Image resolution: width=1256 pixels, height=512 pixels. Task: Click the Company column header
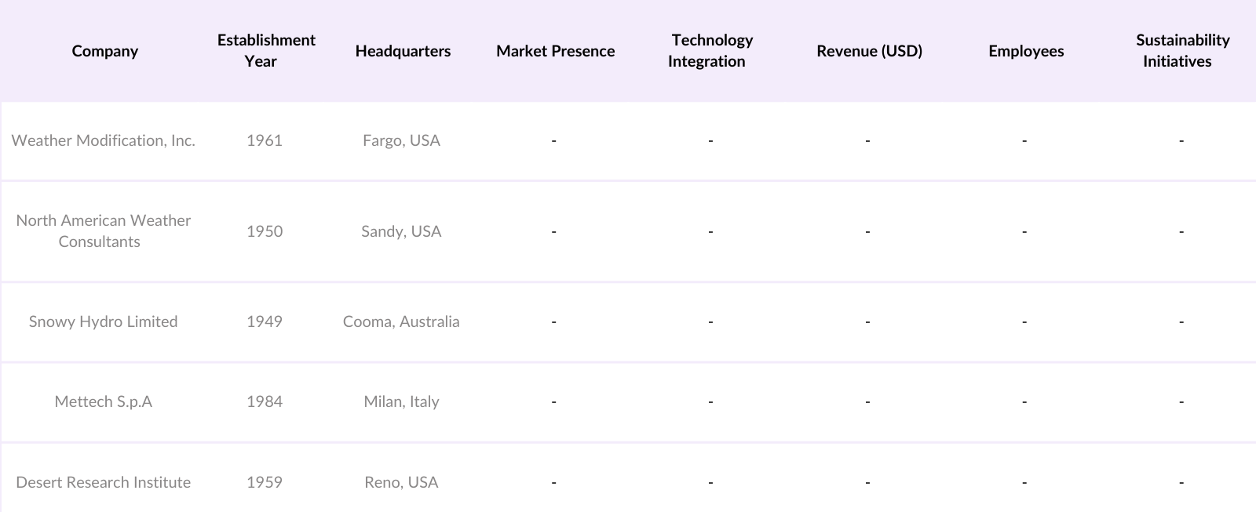pyautogui.click(x=104, y=51)
